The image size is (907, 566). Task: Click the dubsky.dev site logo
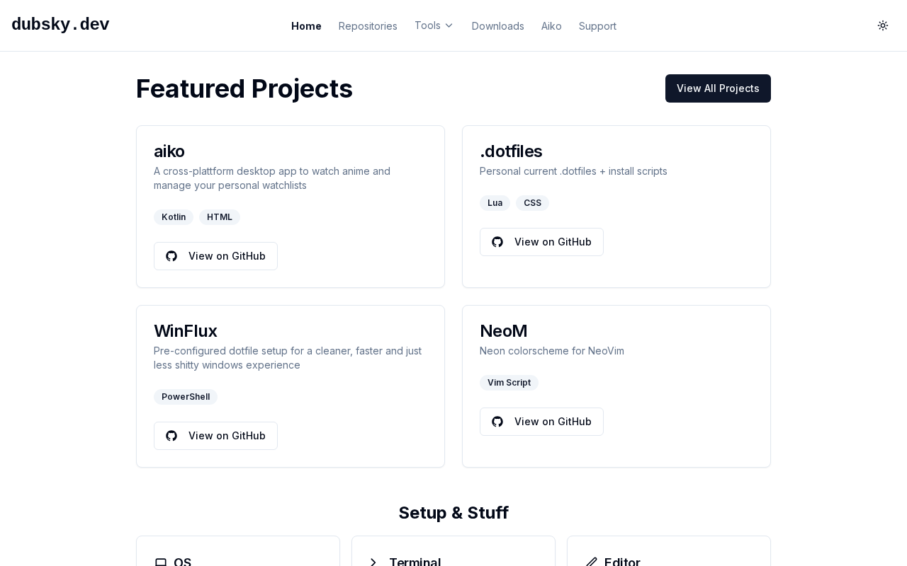pos(60,24)
